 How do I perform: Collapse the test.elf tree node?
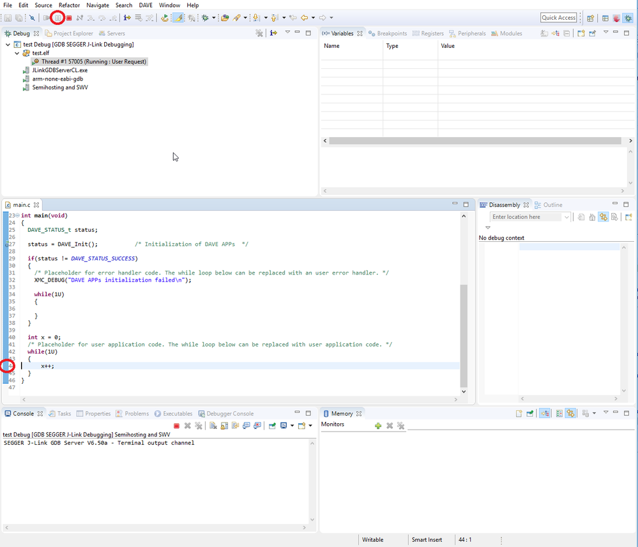tap(17, 53)
